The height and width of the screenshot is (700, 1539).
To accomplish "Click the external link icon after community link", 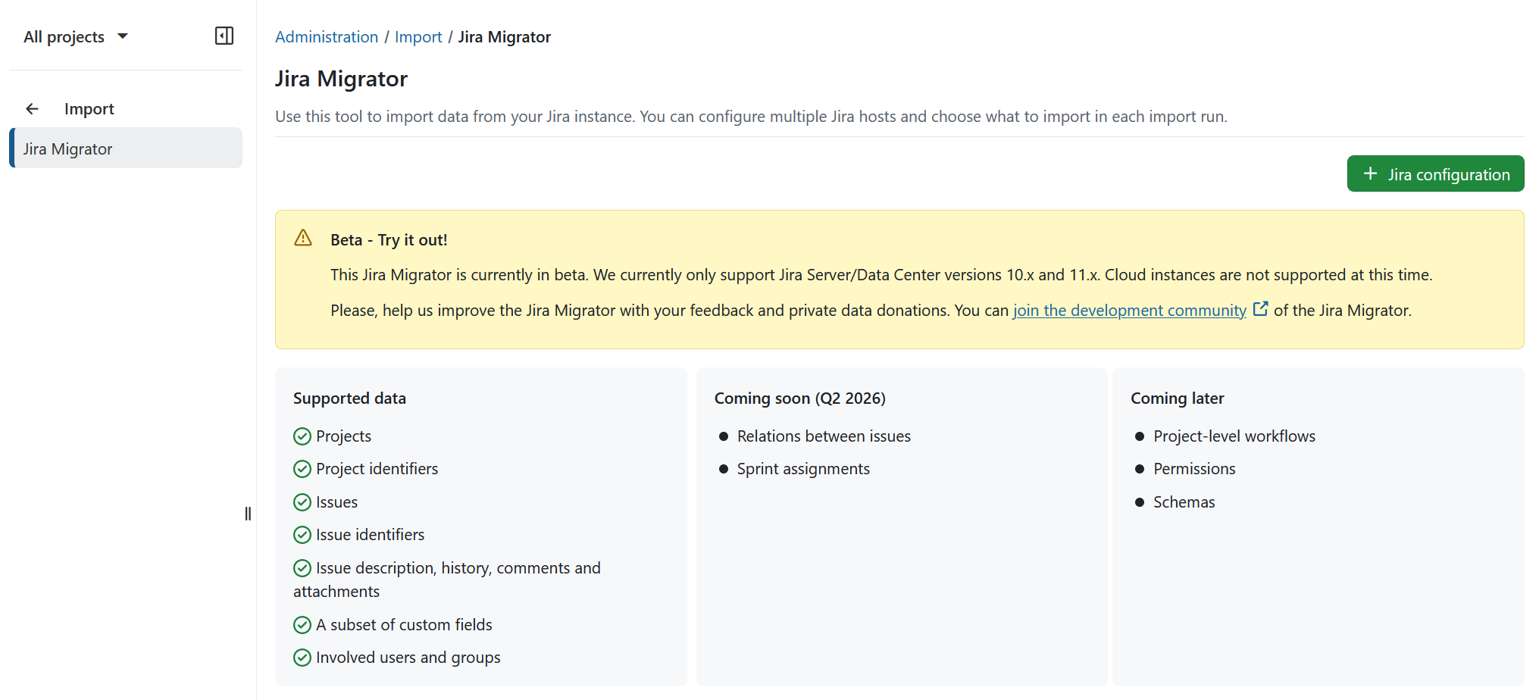I will pos(1260,309).
